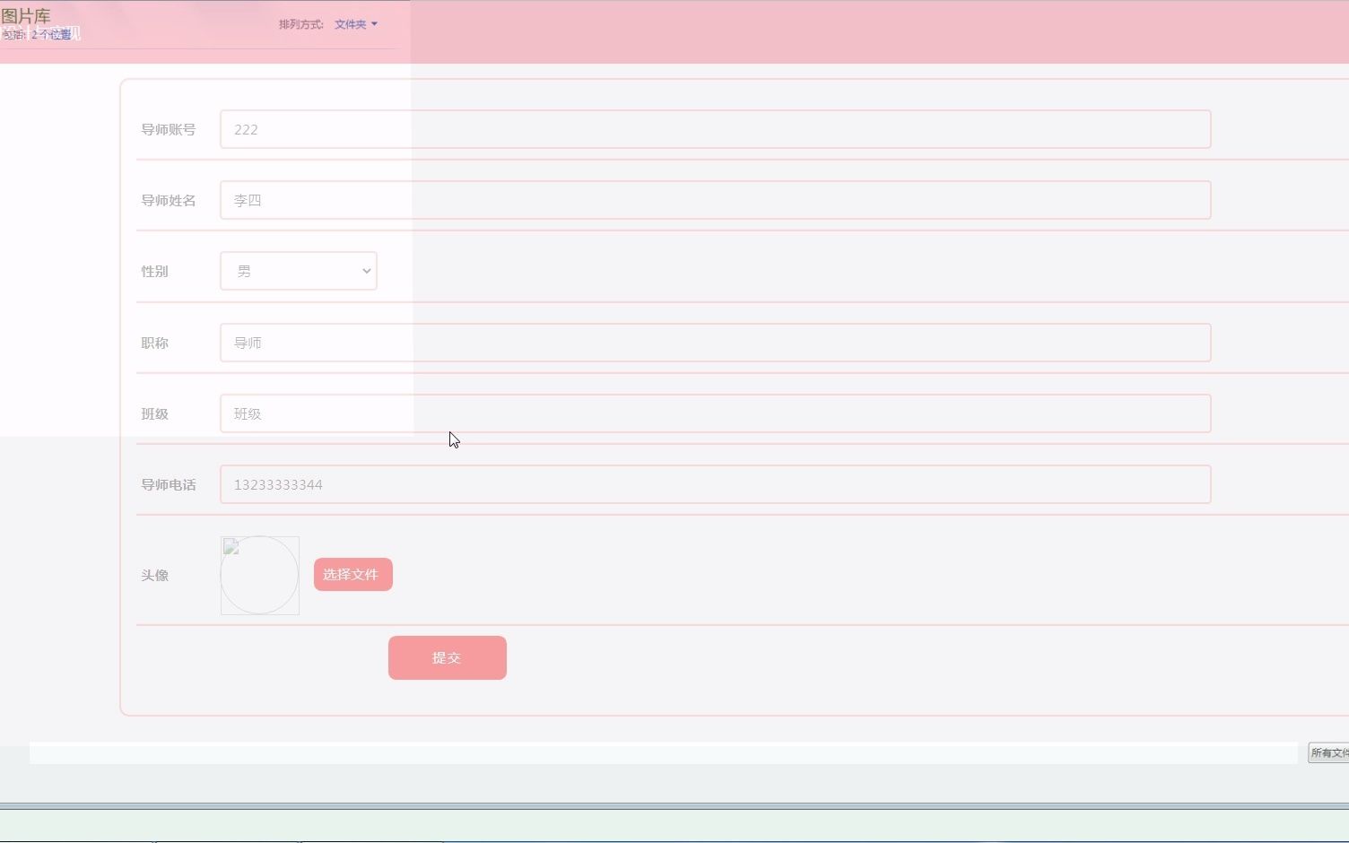Click the 2个位置 locations link
This screenshot has height=843, width=1349.
pyautogui.click(x=51, y=35)
